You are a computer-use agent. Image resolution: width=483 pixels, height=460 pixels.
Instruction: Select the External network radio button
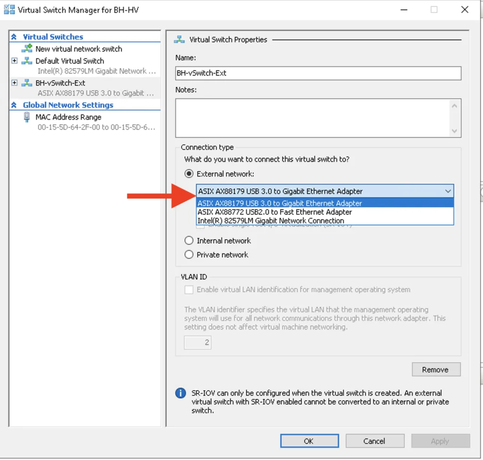point(189,174)
